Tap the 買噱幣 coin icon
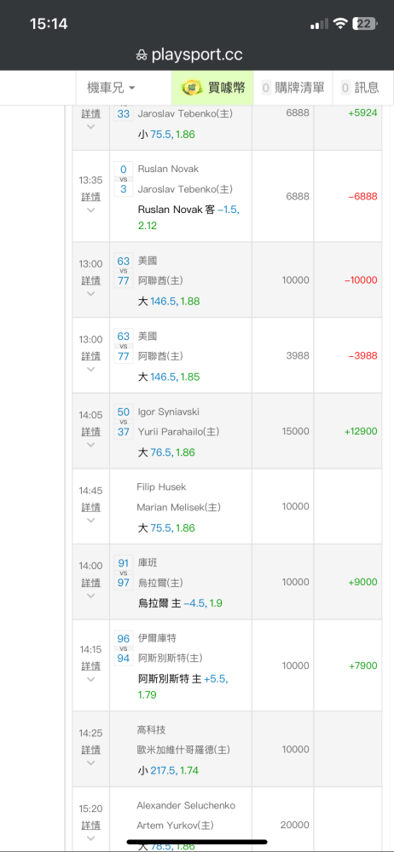The image size is (394, 852). pos(192,88)
